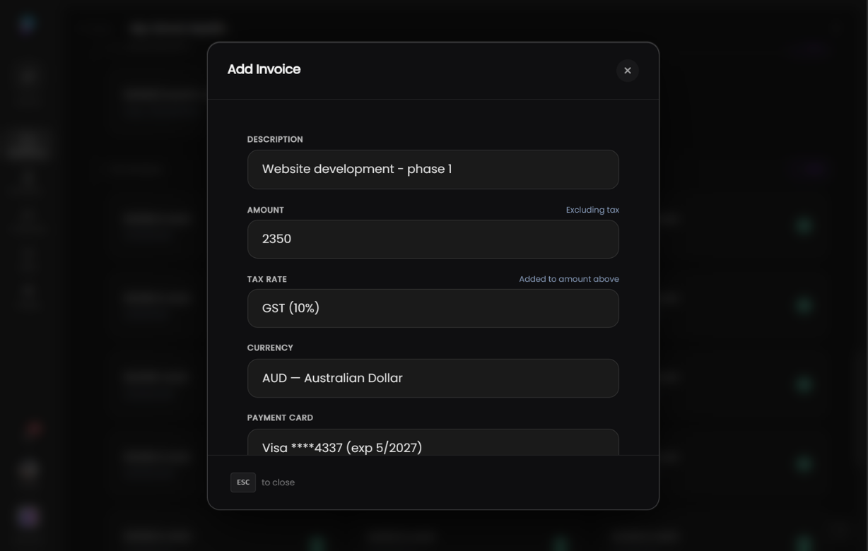Click the Excluding tax label beside Amount
Viewport: 868px width, 551px height.
coord(592,209)
